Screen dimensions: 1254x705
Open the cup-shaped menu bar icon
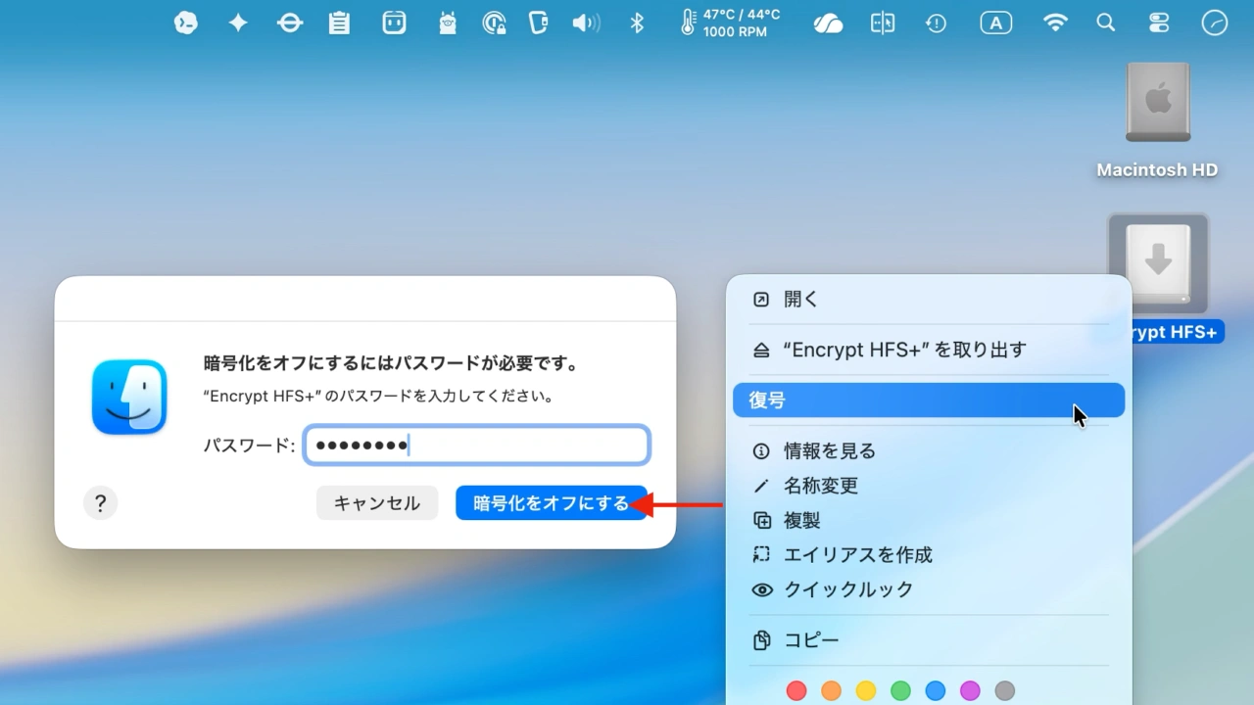coord(538,23)
